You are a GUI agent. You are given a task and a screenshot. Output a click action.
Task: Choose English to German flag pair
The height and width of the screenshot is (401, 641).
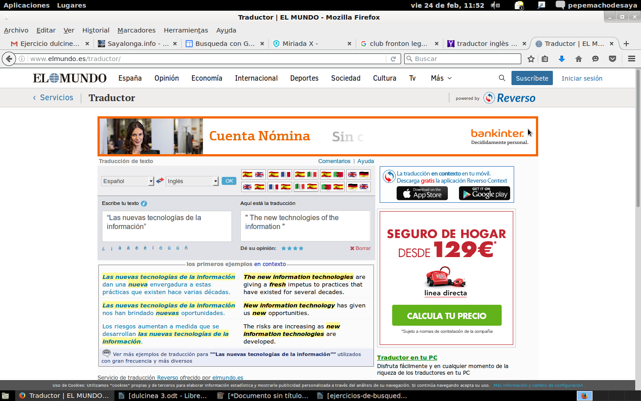tap(358, 174)
